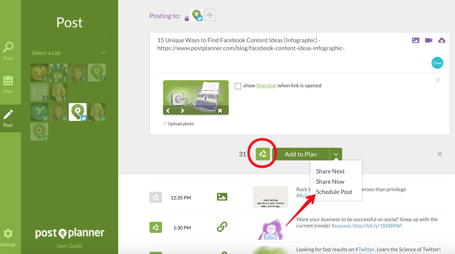455x254 pixels.
Task: Click inside the post text field
Action: pyautogui.click(x=277, y=55)
